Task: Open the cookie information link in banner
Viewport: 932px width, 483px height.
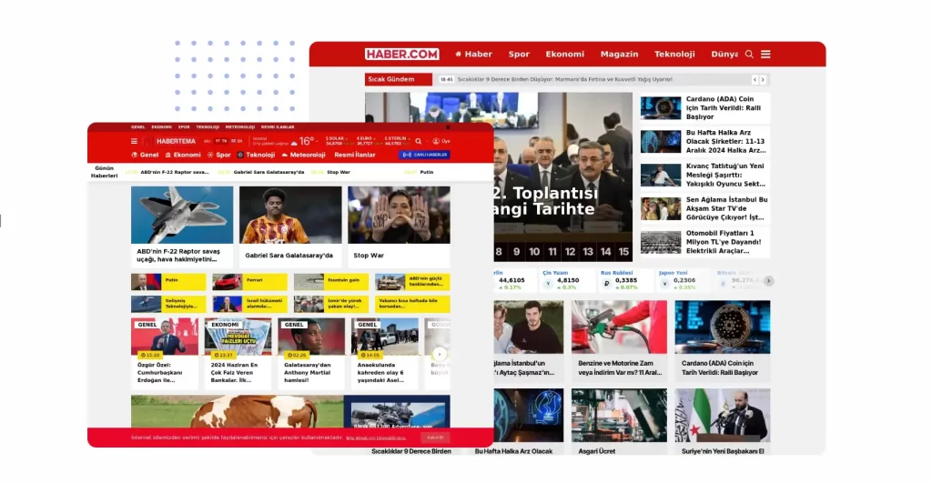Action: [376, 438]
